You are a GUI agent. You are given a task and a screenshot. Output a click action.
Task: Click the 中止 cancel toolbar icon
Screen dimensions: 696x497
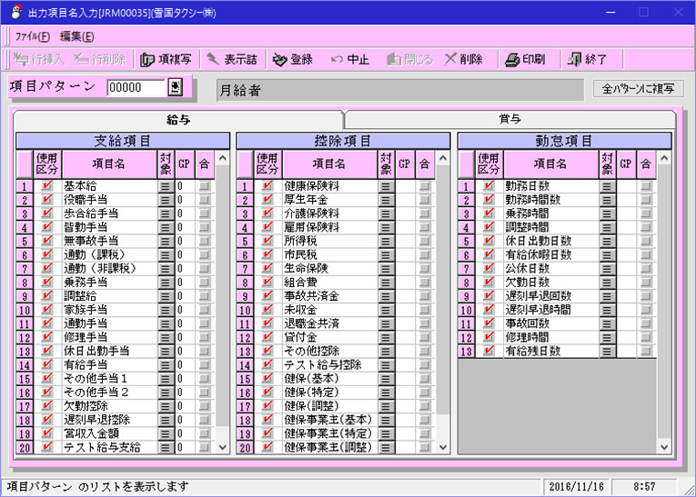coord(337,59)
